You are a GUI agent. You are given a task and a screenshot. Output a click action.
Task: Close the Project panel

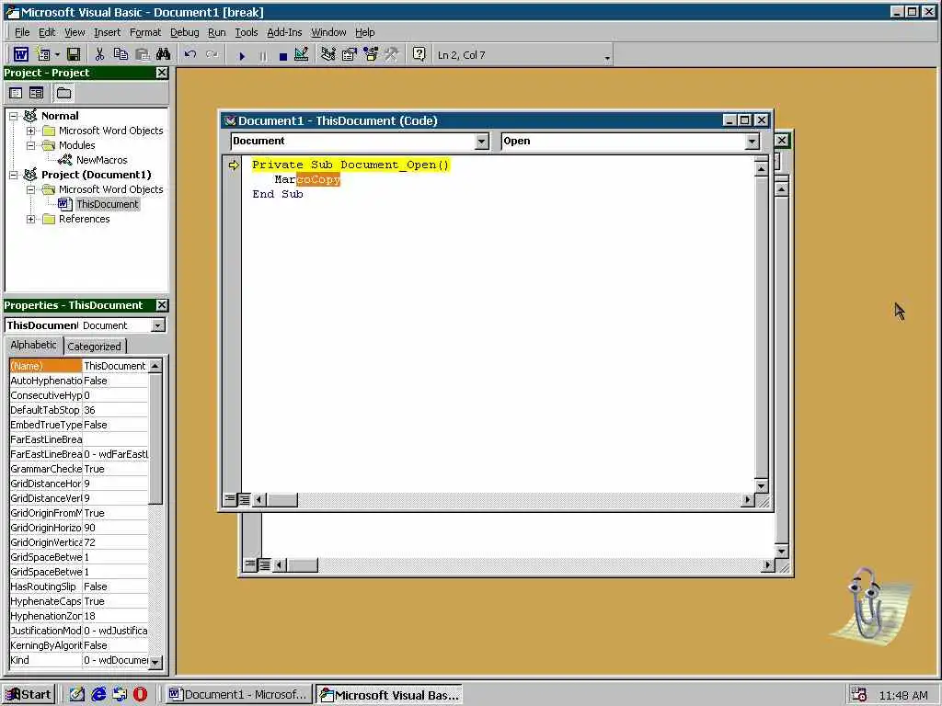pos(162,73)
